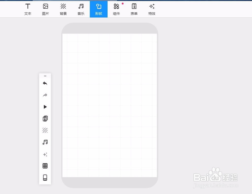Open the 背景 background tool
Viewport: 252px width, 194px height.
(63, 9)
